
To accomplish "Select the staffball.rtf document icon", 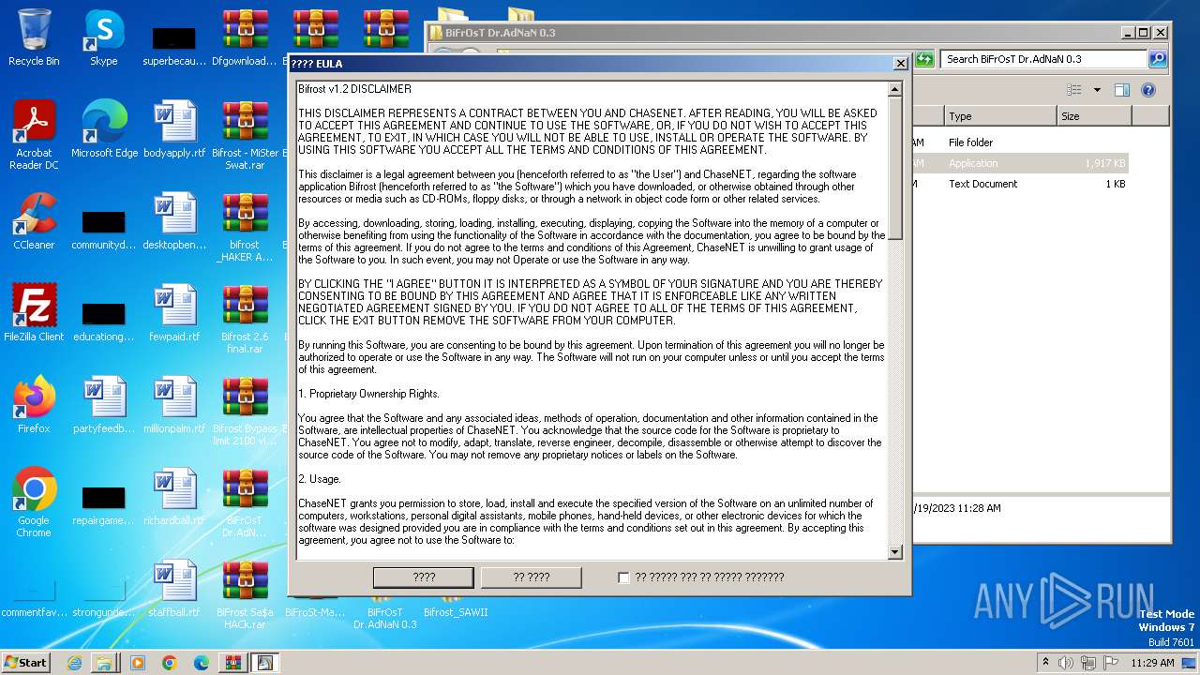I will pos(174,589).
